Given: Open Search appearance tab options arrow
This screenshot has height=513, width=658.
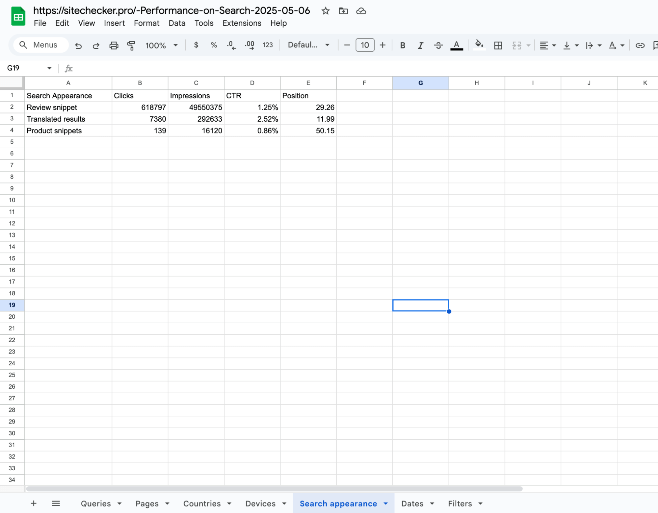Looking at the screenshot, I should (385, 503).
